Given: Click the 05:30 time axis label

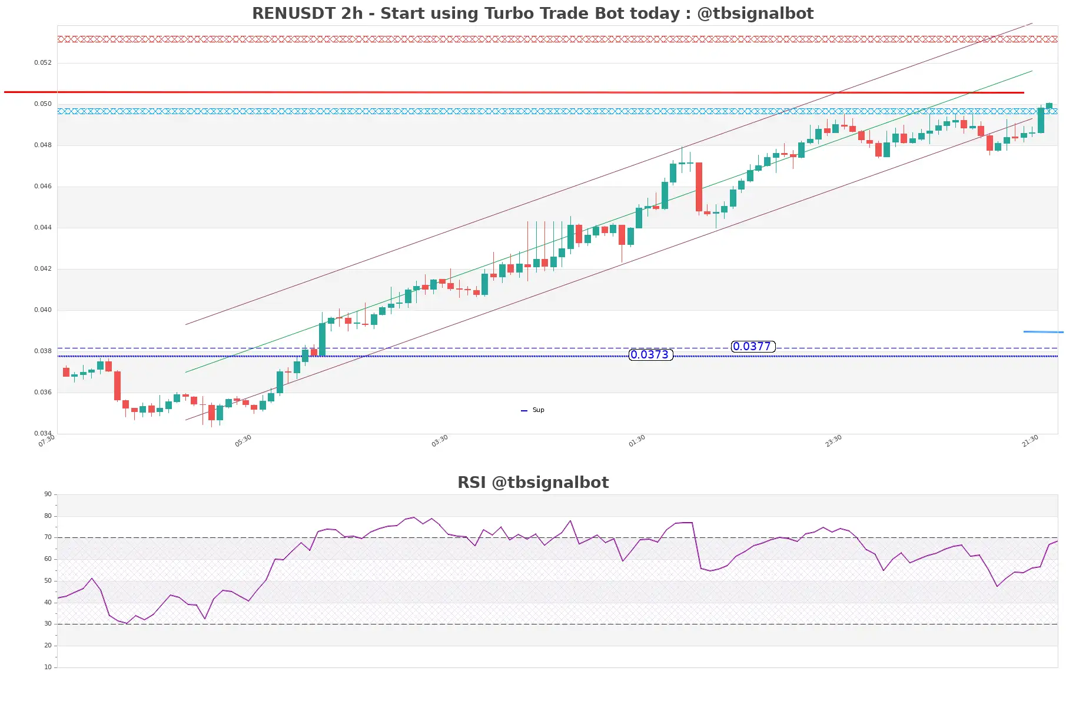Looking at the screenshot, I should [x=243, y=441].
